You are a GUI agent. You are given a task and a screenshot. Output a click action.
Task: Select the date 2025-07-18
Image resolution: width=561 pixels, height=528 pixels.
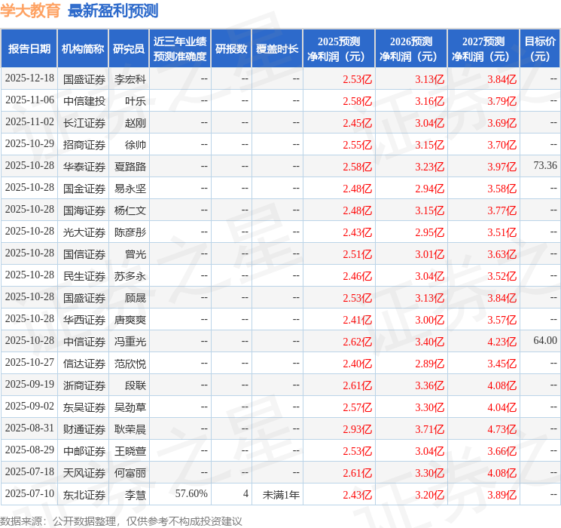[29, 471]
